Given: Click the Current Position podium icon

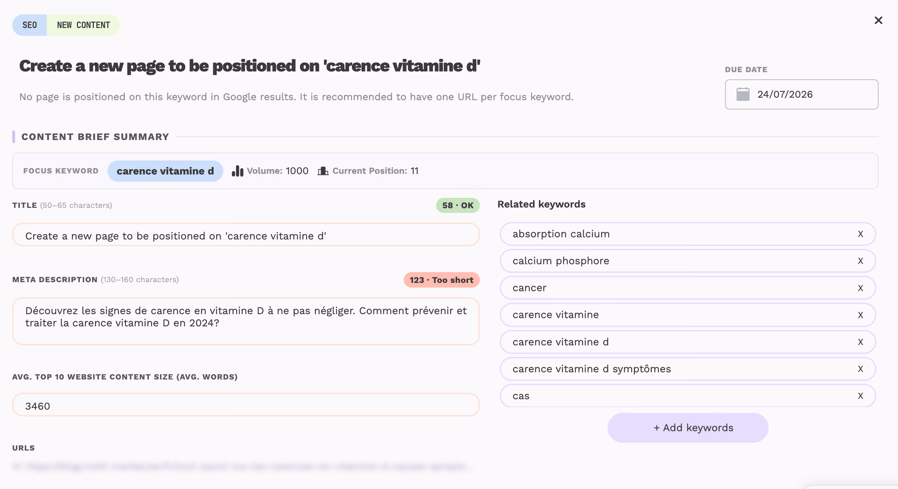Looking at the screenshot, I should click(x=323, y=171).
